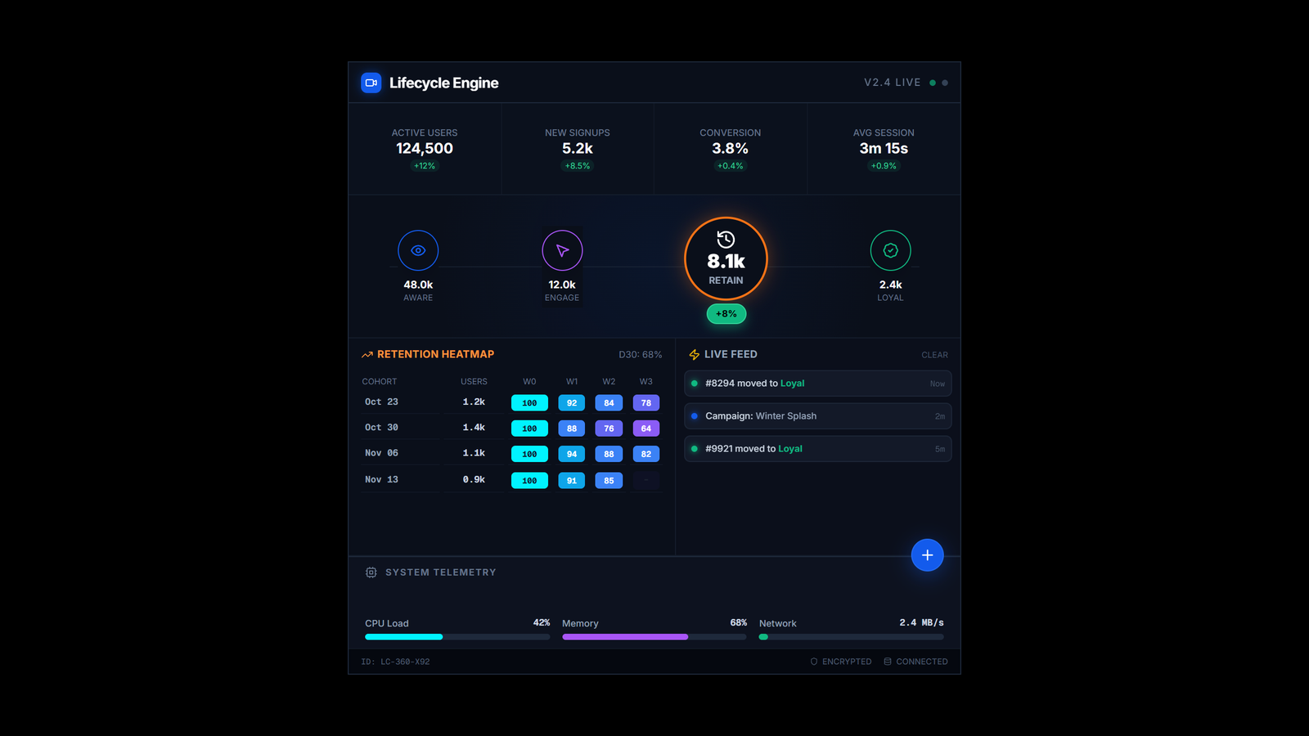Click the lightning bolt icon next to LIVE FEED
The width and height of the screenshot is (1309, 736).
click(694, 354)
